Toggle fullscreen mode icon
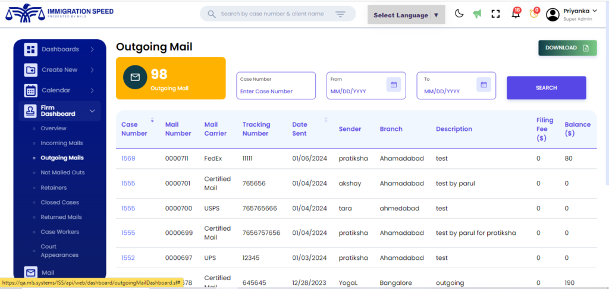 point(495,14)
